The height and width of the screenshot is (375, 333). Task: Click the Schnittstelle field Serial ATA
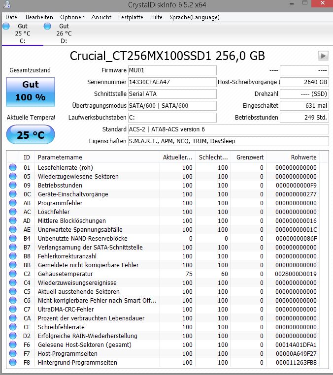point(172,94)
